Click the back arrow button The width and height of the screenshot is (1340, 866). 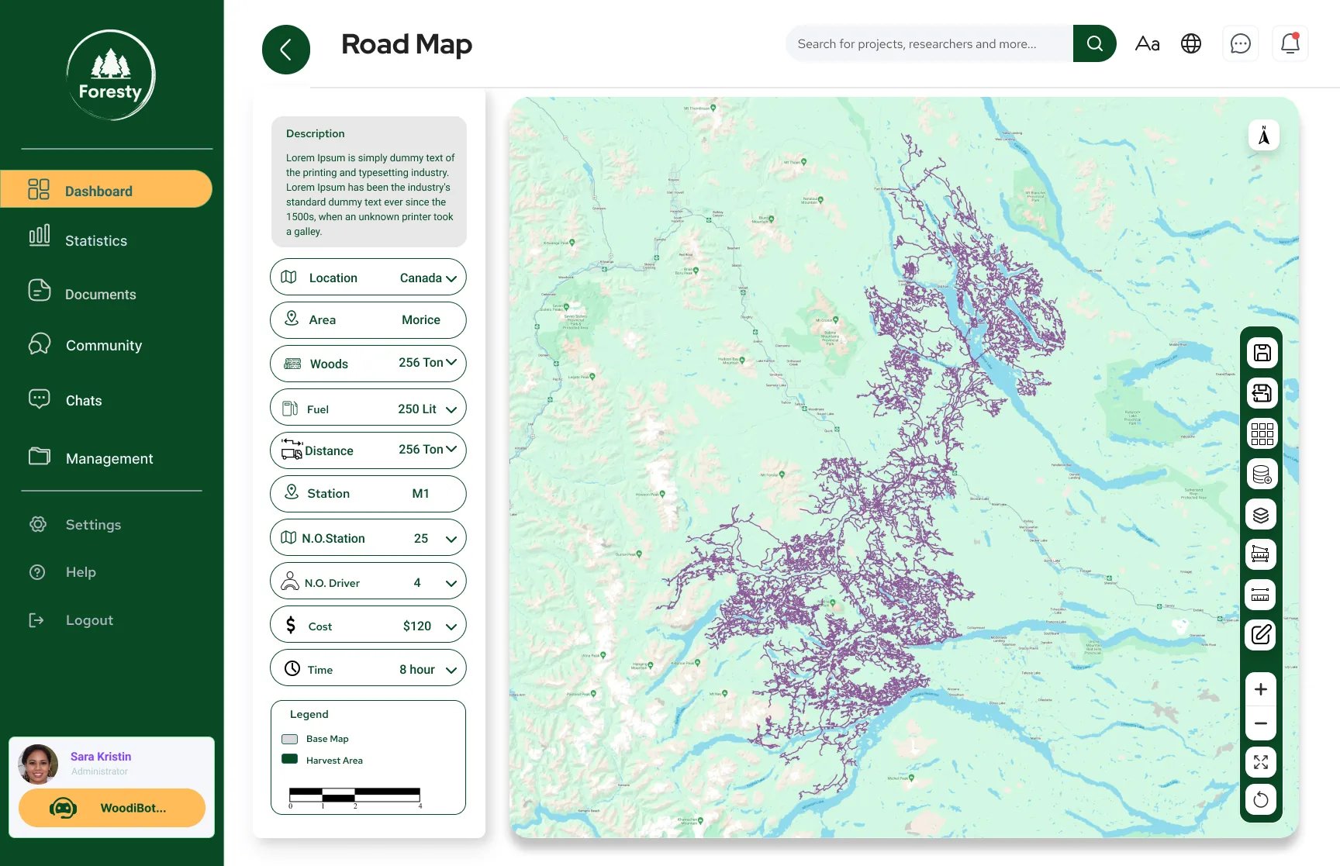point(286,50)
